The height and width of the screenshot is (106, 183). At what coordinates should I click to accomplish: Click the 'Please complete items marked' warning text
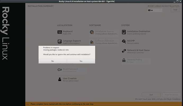62,104
